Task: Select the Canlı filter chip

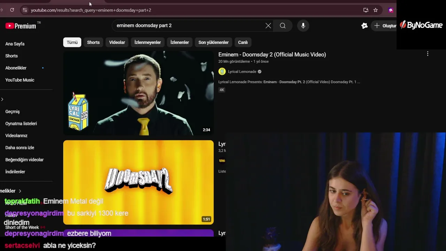Action: 243,42
